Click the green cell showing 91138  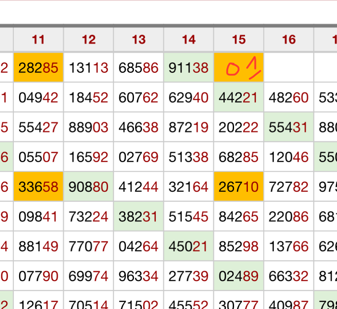[x=189, y=68]
